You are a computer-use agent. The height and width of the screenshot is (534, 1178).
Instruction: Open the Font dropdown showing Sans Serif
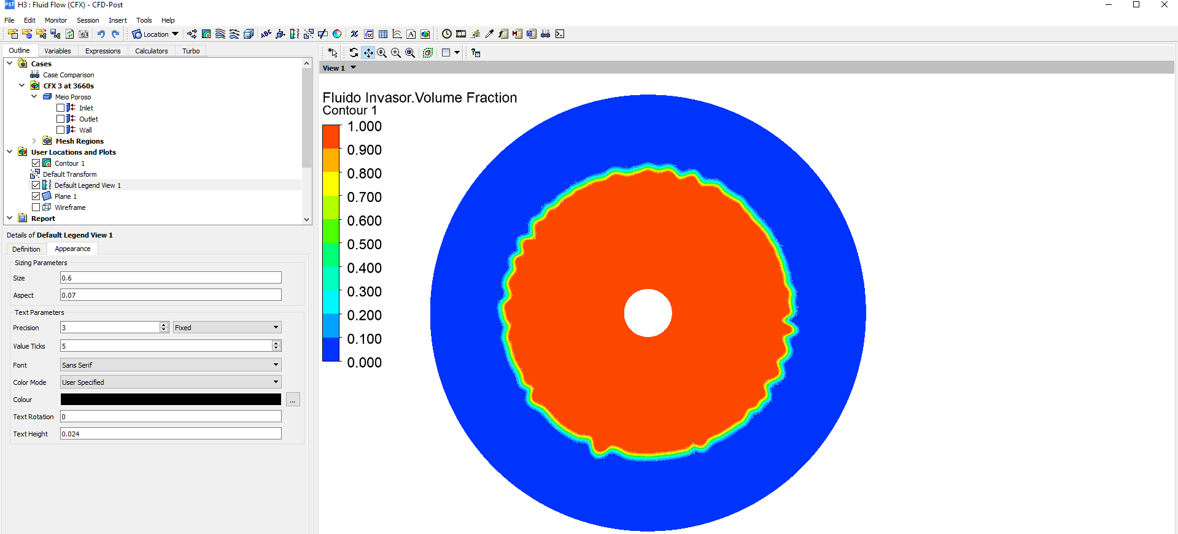(x=171, y=365)
